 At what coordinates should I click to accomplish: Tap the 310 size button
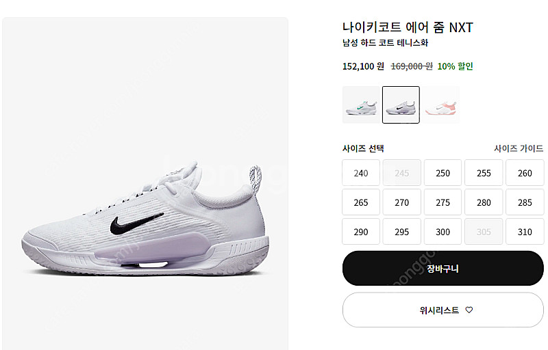[x=525, y=232]
